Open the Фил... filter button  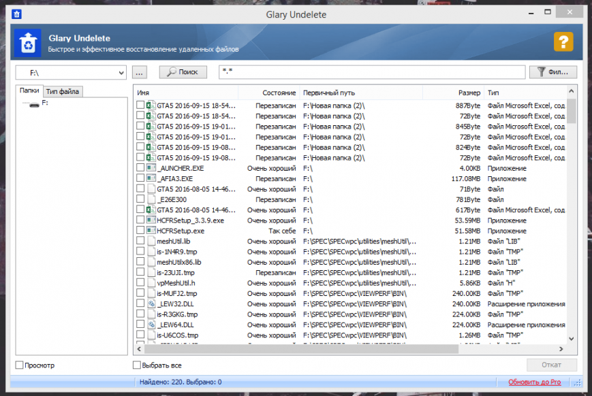click(x=553, y=72)
